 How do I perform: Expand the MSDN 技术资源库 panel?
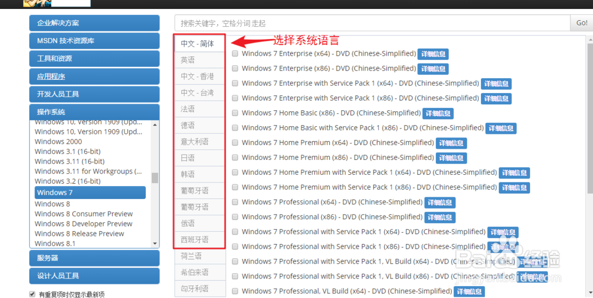94,41
